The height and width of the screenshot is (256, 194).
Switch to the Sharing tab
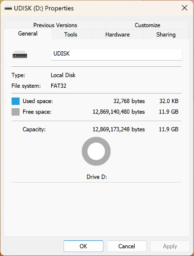(x=166, y=34)
